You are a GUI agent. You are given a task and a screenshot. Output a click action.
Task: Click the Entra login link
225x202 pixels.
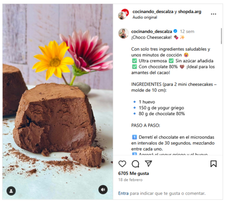click(x=123, y=194)
